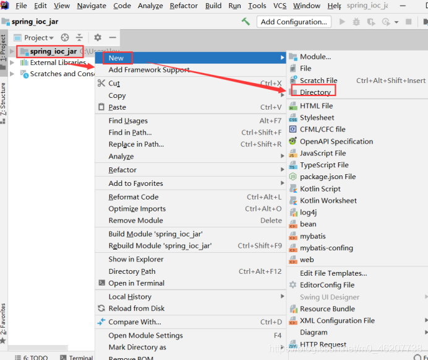Switch to the 7: Structure side tab
Viewport: 428px width, 360px height.
pyautogui.click(x=3, y=103)
